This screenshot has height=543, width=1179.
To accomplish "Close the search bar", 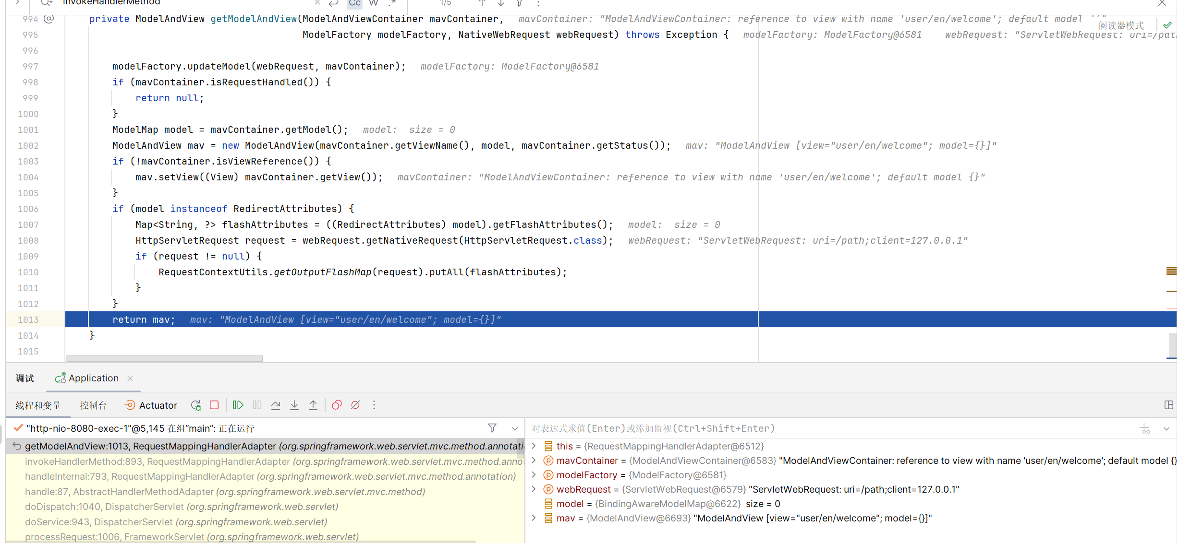I will (x=1162, y=3).
